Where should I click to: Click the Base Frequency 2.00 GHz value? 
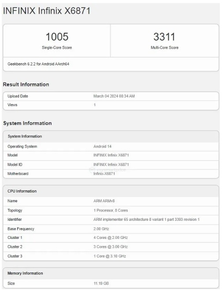(101, 229)
